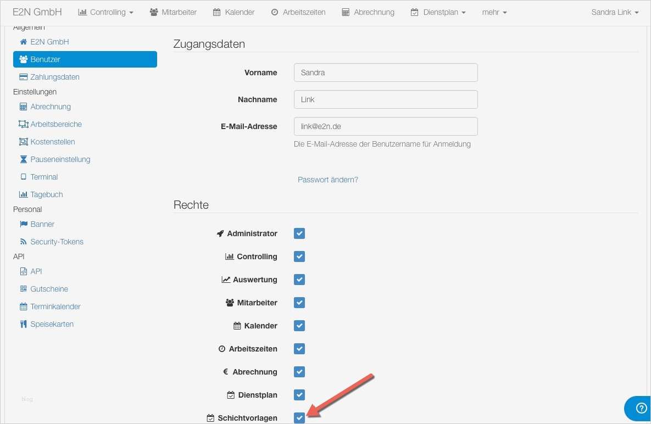
Task: Select the Zahlungsdaten sidebar icon
Action: (23, 76)
